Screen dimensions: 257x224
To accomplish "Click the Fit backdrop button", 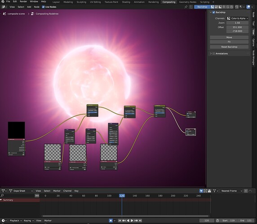I will (x=229, y=42).
